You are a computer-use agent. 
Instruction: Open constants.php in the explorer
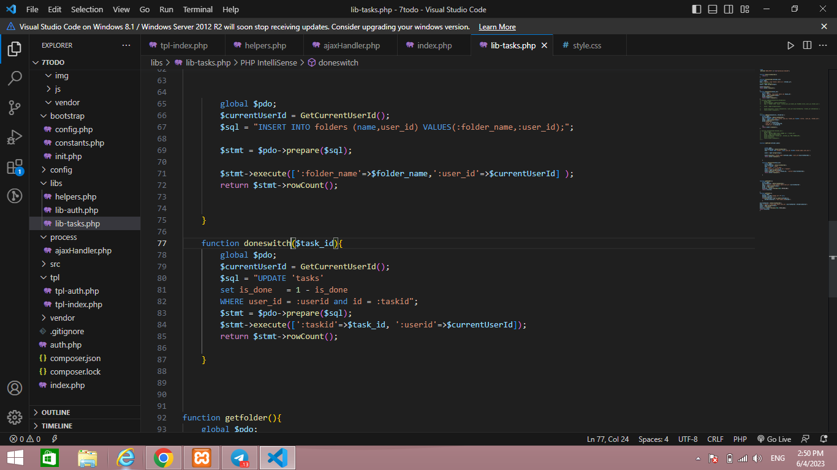tap(85, 143)
